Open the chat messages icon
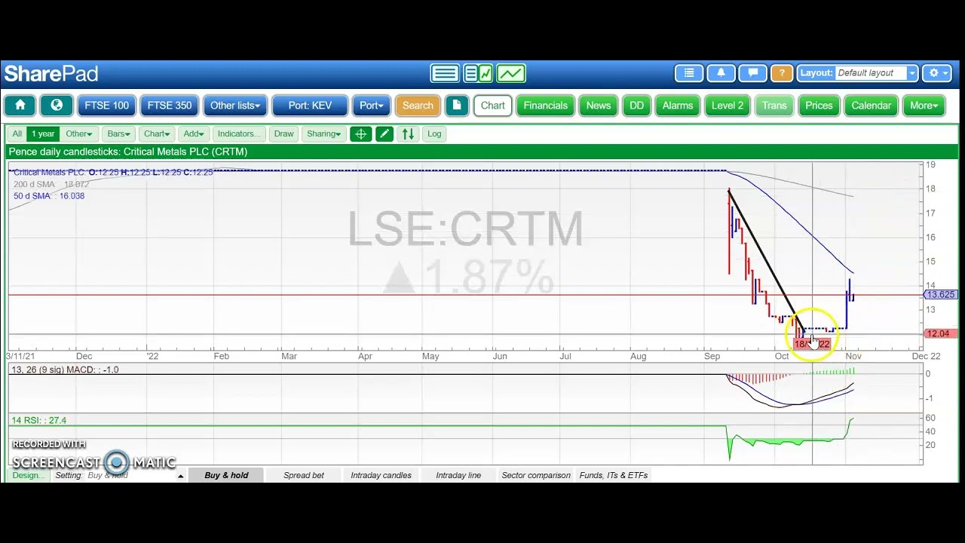This screenshot has width=965, height=543. pyautogui.click(x=752, y=73)
